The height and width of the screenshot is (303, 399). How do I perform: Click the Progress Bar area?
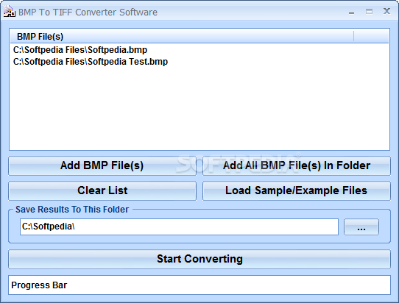click(199, 285)
